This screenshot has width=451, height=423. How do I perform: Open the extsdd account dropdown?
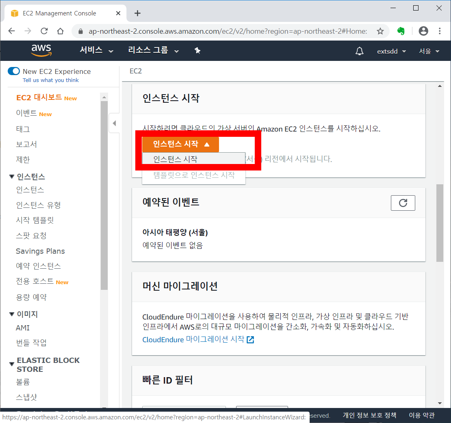click(391, 52)
